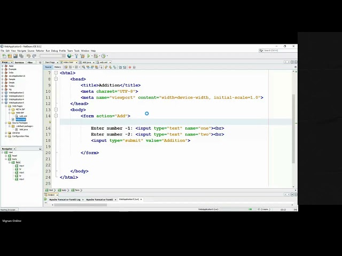Open the File menu
Image resolution: width=342 pixels, height=256 pixels.
pyautogui.click(x=2, y=51)
